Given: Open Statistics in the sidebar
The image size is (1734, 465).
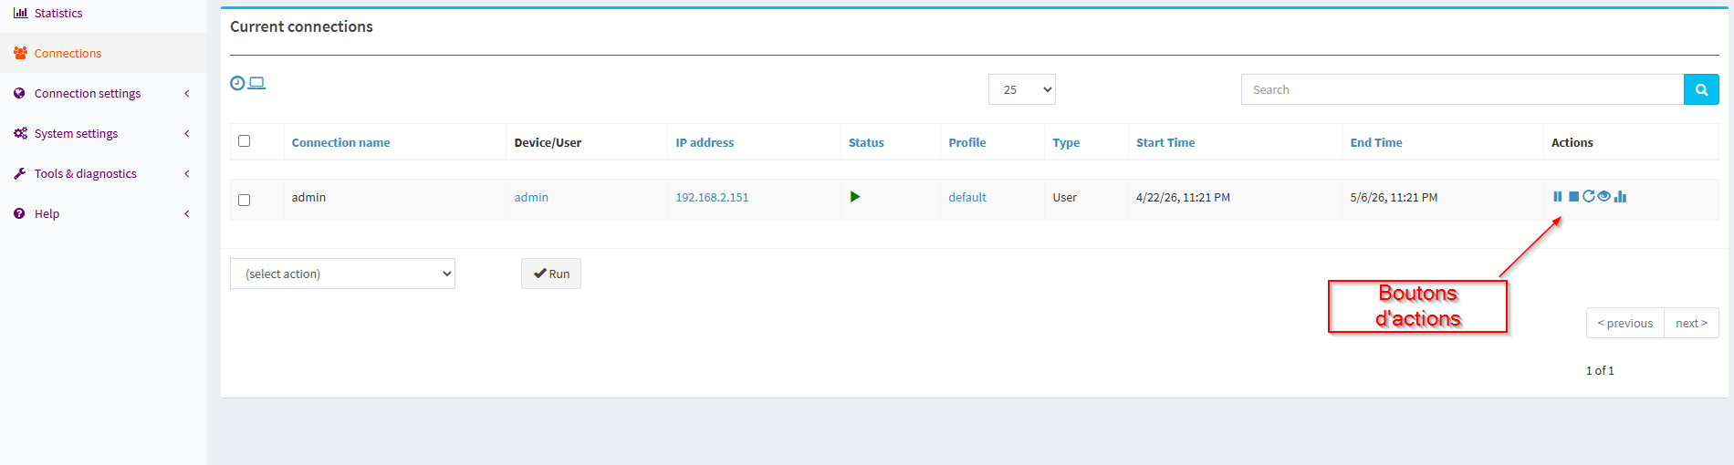Looking at the screenshot, I should (x=58, y=13).
